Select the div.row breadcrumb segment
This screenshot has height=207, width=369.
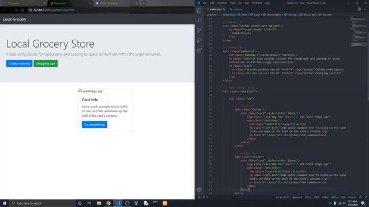[292, 14]
